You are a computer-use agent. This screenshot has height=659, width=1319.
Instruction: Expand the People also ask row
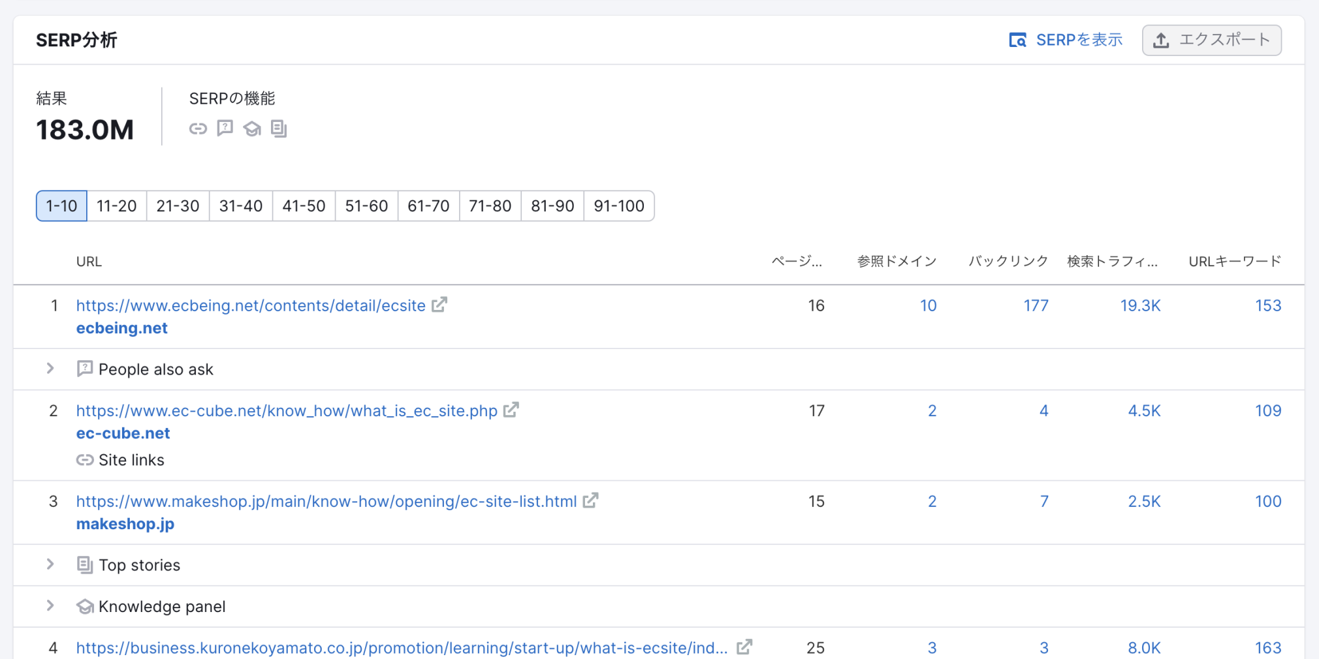pos(50,369)
